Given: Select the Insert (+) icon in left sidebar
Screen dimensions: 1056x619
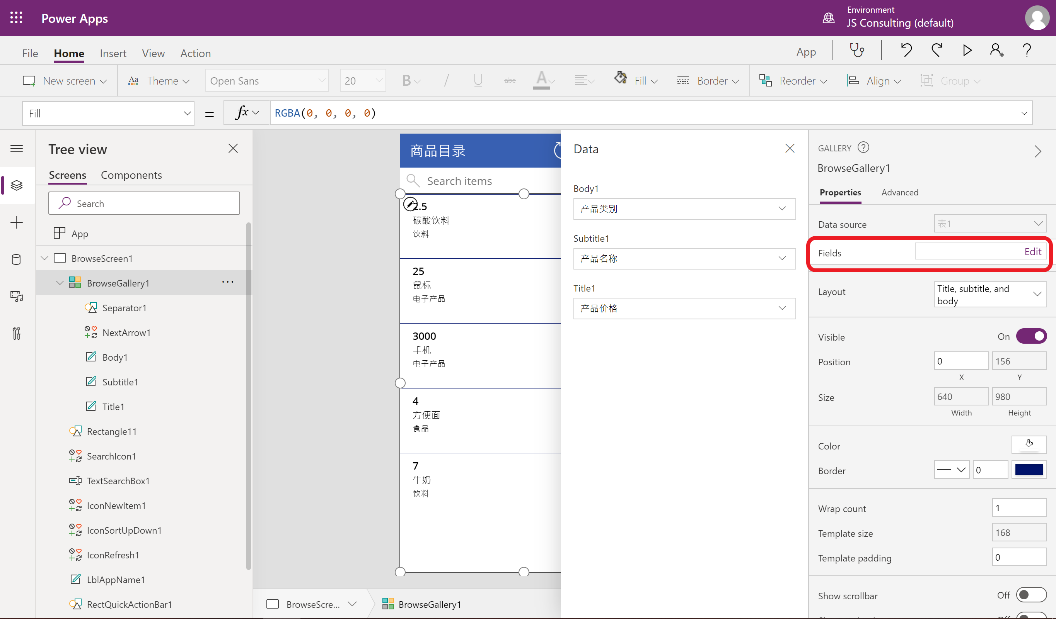Looking at the screenshot, I should (x=17, y=223).
